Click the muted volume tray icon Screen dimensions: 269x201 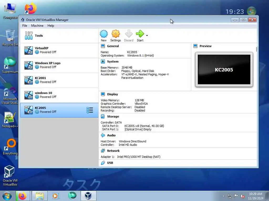(x=242, y=196)
